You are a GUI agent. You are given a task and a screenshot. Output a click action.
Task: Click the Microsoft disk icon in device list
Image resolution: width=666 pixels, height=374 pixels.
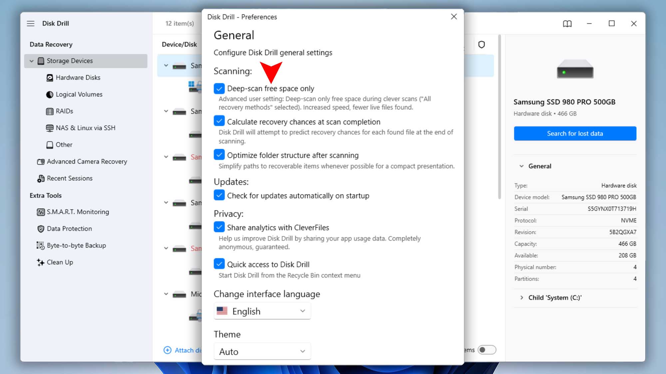pyautogui.click(x=179, y=294)
